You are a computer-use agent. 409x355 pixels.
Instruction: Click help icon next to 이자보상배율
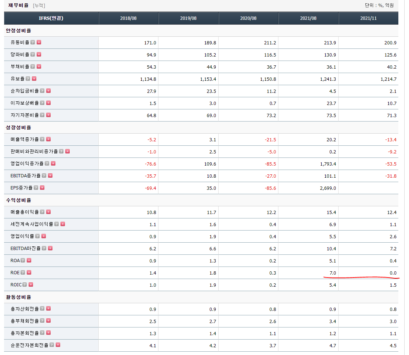tap(42, 103)
